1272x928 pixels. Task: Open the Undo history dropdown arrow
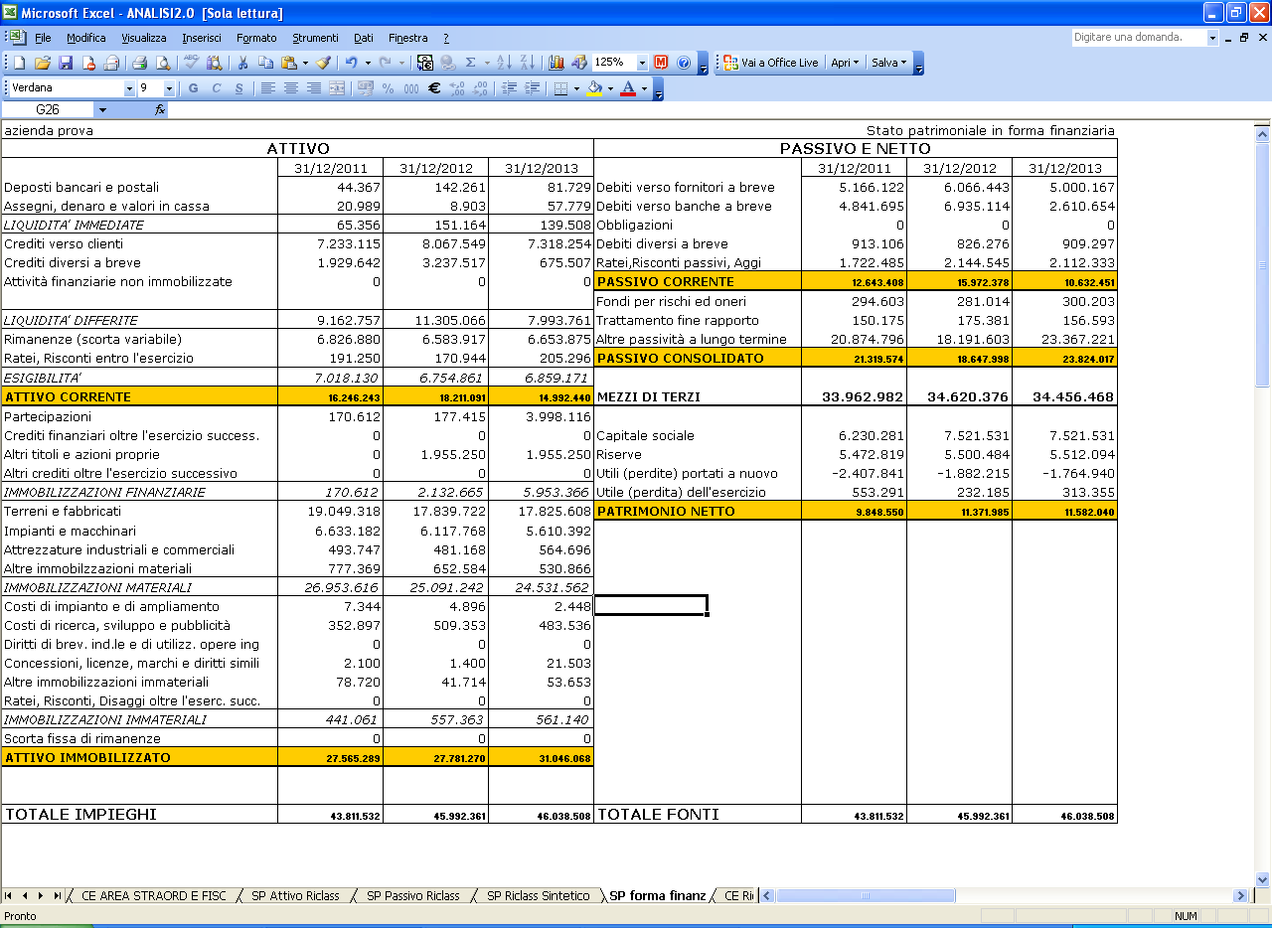click(367, 63)
